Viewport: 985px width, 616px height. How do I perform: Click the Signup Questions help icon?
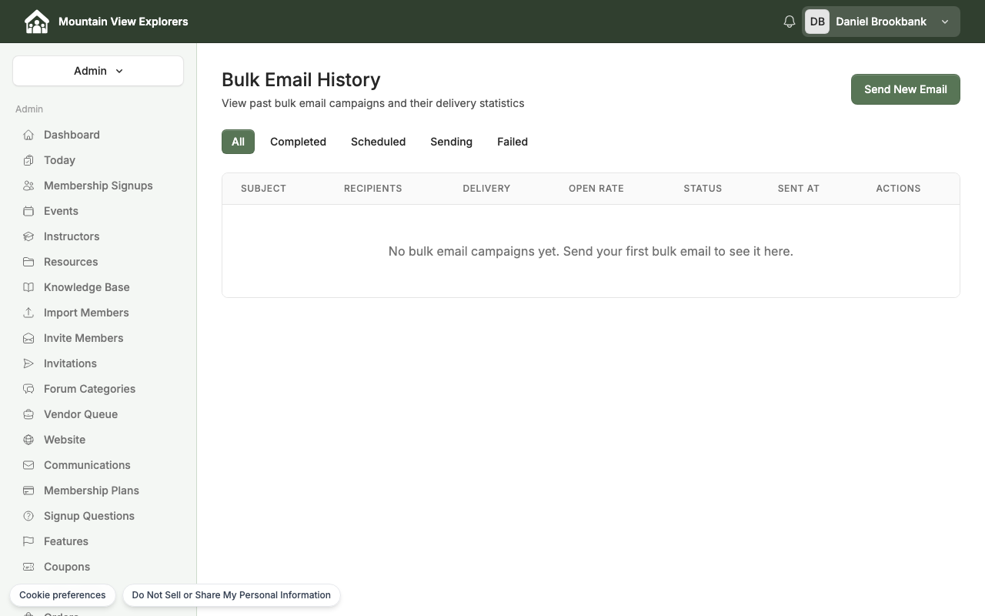[x=28, y=516]
